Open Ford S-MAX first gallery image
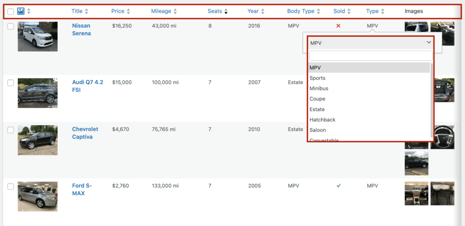 pos(416,193)
